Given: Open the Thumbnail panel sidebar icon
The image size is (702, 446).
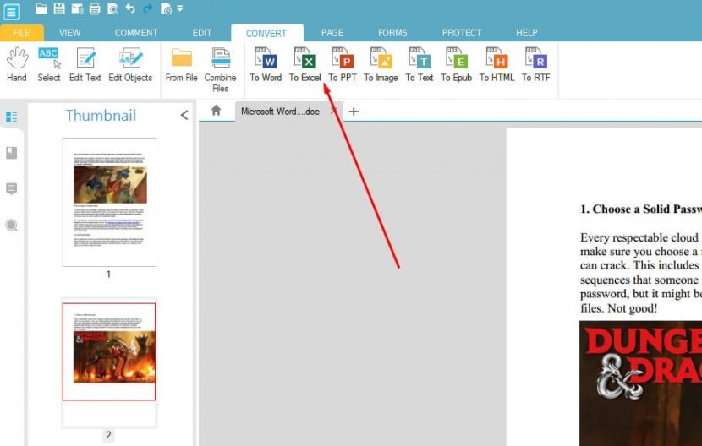Looking at the screenshot, I should (x=12, y=117).
